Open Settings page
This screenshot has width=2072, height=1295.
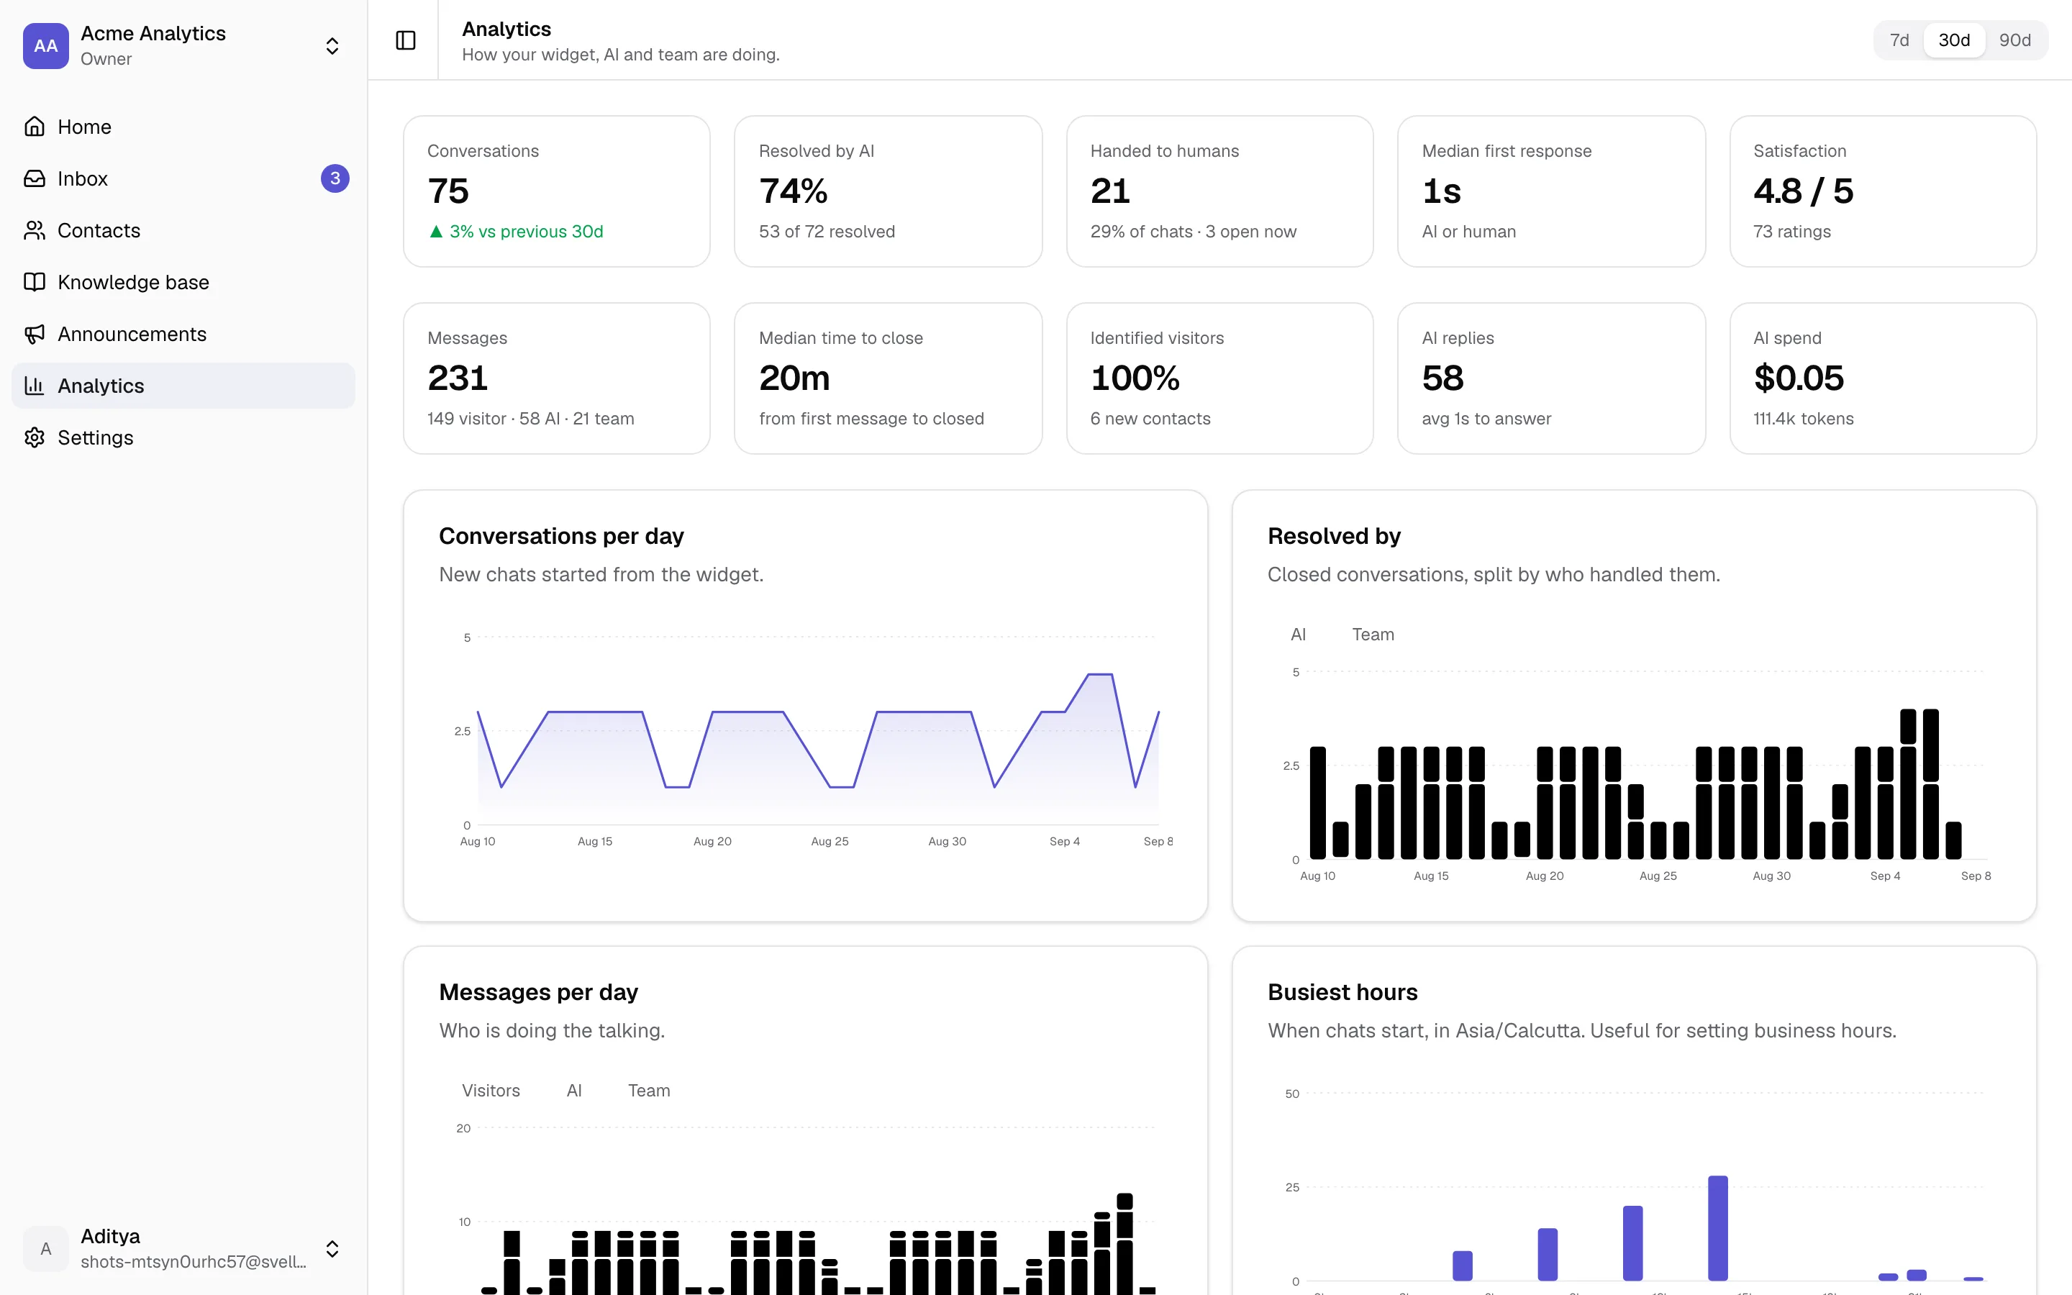(x=183, y=437)
